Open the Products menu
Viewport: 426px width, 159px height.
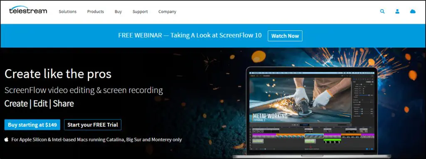click(95, 12)
